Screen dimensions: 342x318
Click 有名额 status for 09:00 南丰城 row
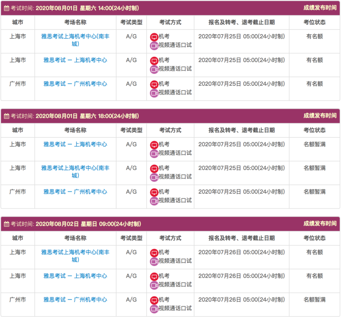tap(315, 252)
